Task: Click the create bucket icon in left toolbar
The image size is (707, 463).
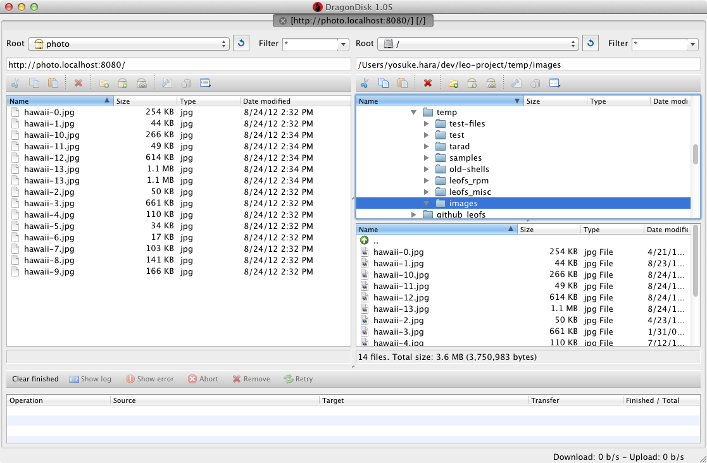Action: [x=123, y=83]
